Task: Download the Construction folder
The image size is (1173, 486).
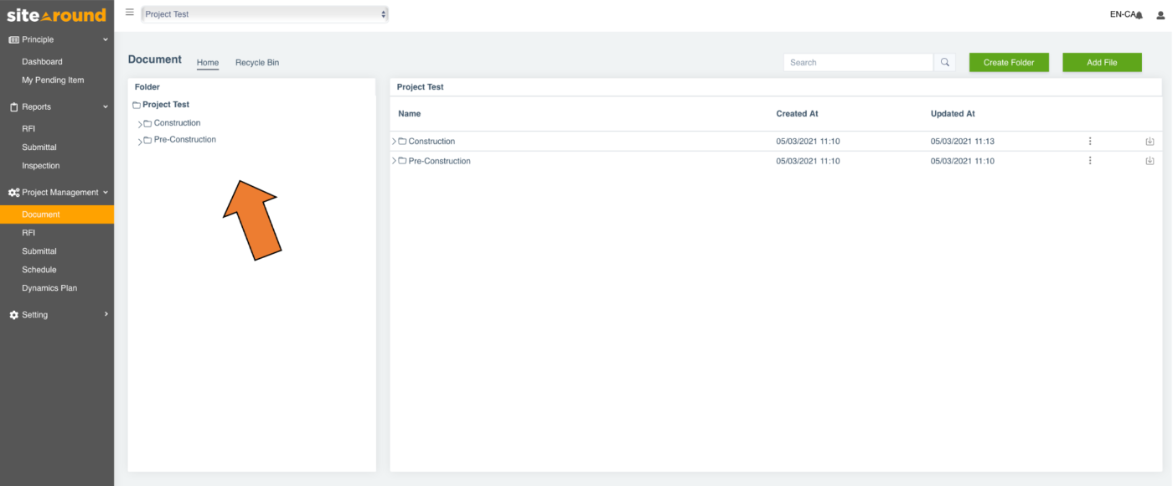Action: coord(1150,141)
